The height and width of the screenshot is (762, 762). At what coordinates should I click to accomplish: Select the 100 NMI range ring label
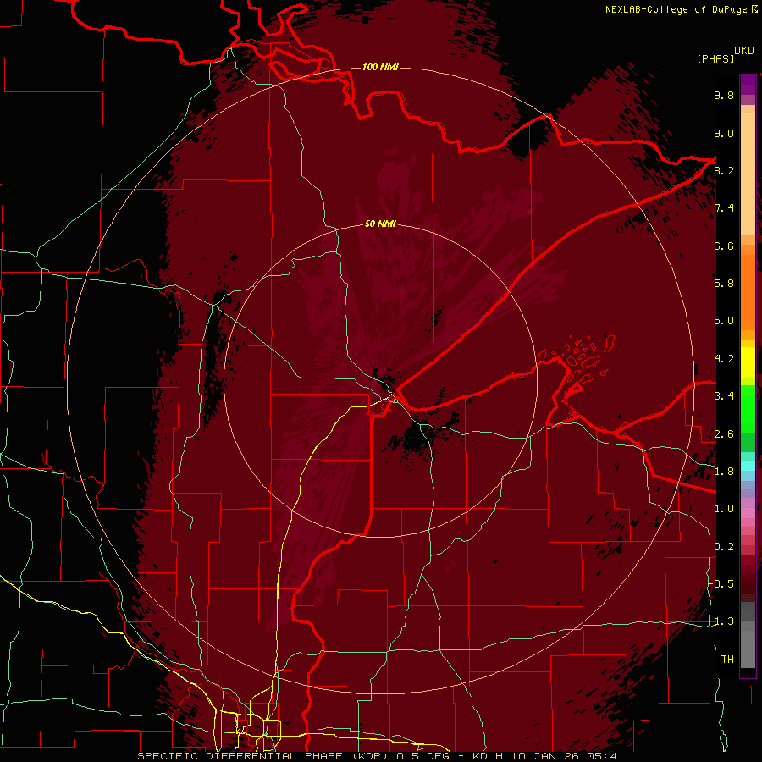380,67
